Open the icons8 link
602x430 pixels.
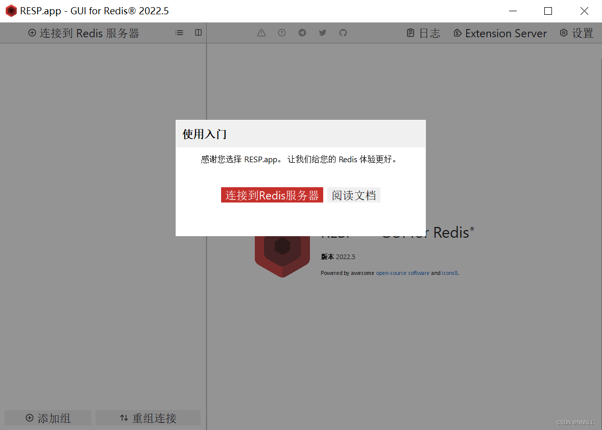click(449, 273)
